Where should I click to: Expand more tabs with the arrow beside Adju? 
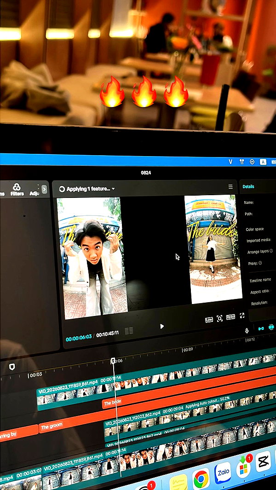point(45,189)
